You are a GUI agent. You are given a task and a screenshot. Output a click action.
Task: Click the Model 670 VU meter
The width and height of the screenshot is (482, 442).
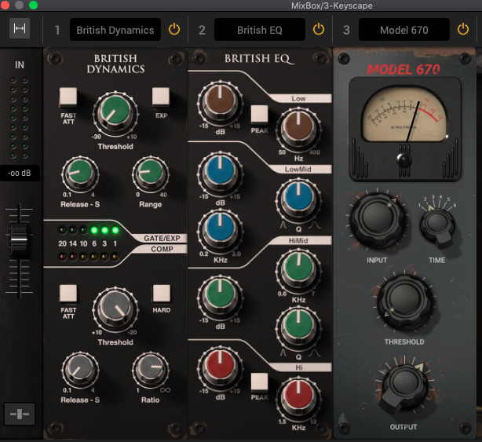click(x=403, y=119)
